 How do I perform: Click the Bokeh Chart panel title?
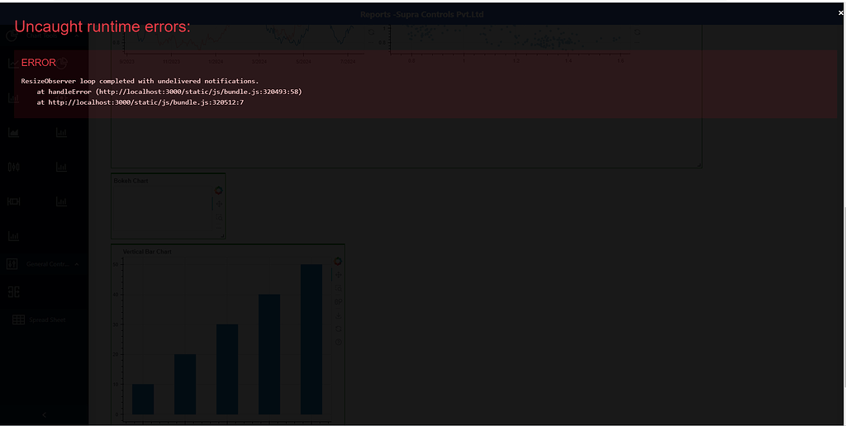[x=131, y=180]
